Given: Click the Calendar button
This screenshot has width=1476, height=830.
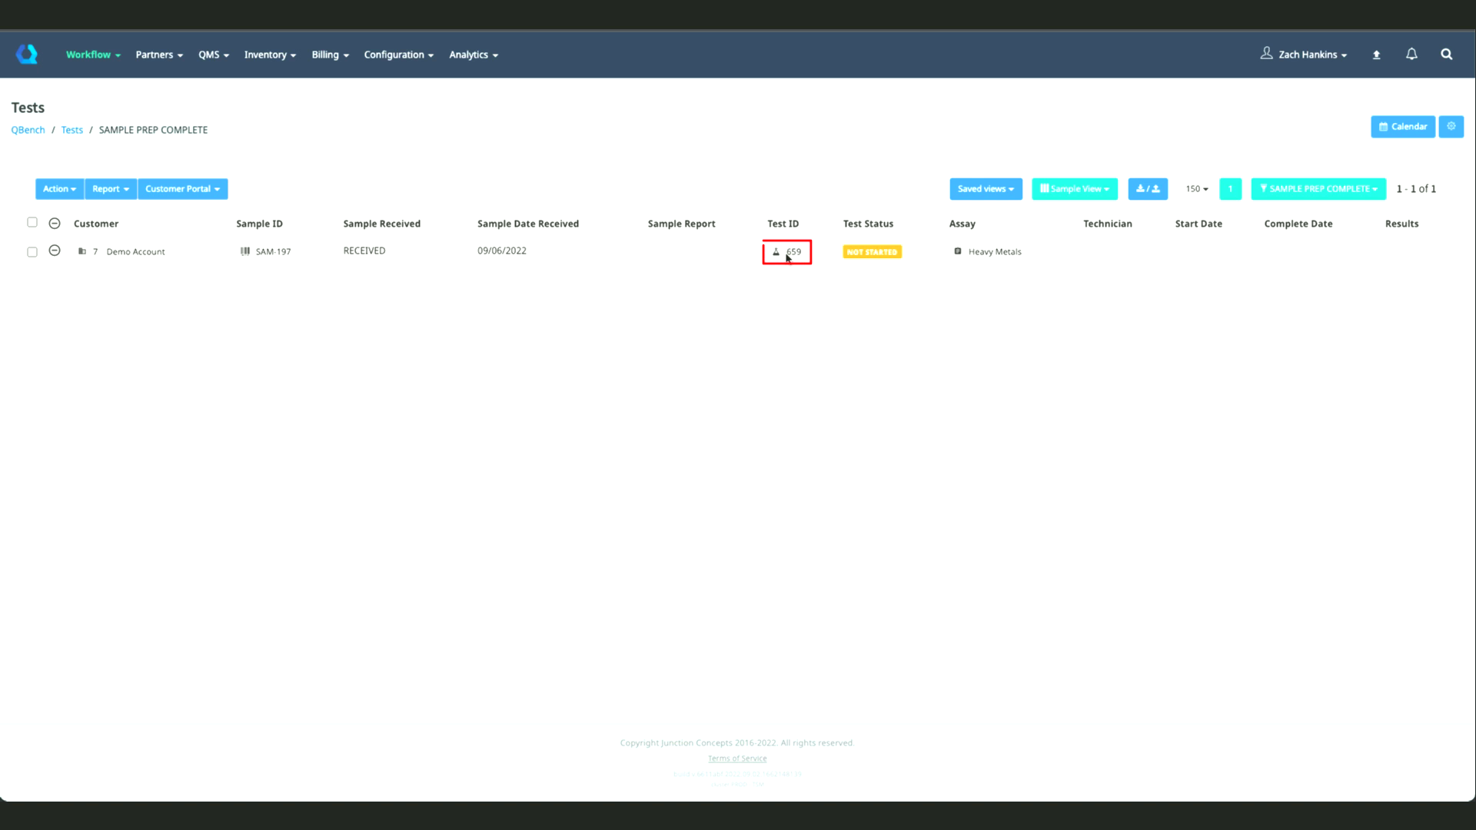Looking at the screenshot, I should pos(1402,127).
